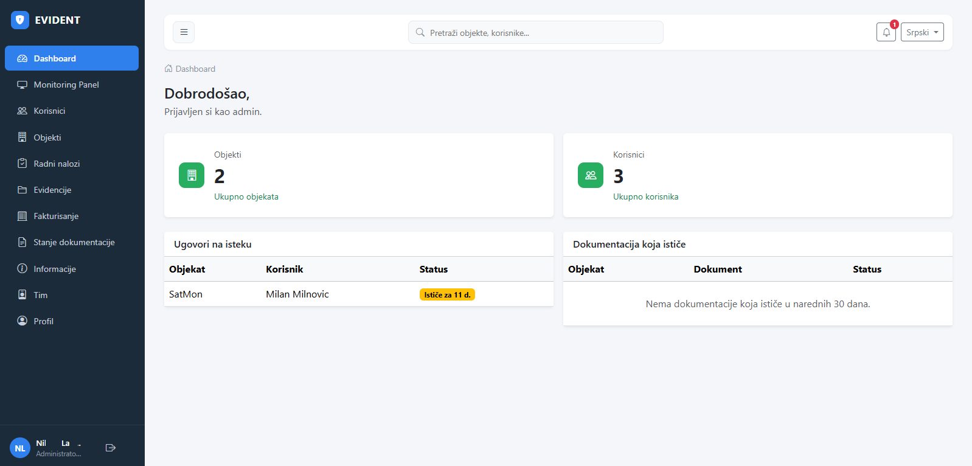
Task: Click the folder icon beside Evidencije
Action: pos(23,190)
